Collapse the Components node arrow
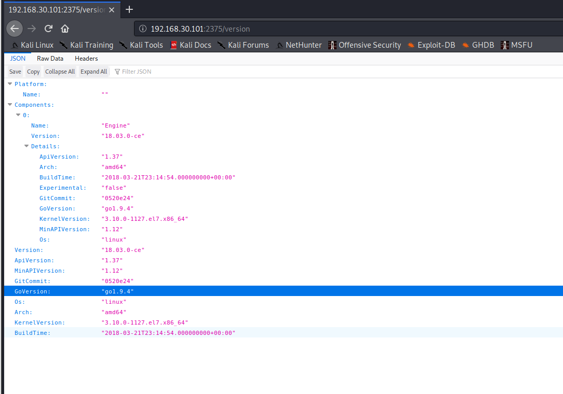 pyautogui.click(x=10, y=105)
